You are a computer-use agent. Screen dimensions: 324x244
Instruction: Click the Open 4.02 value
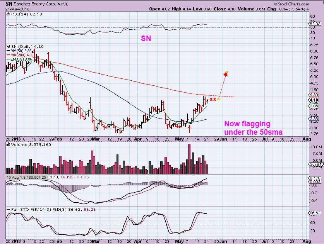pos(159,9)
